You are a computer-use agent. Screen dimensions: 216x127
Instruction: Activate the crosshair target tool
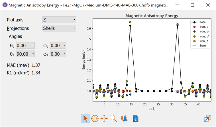[95, 118]
